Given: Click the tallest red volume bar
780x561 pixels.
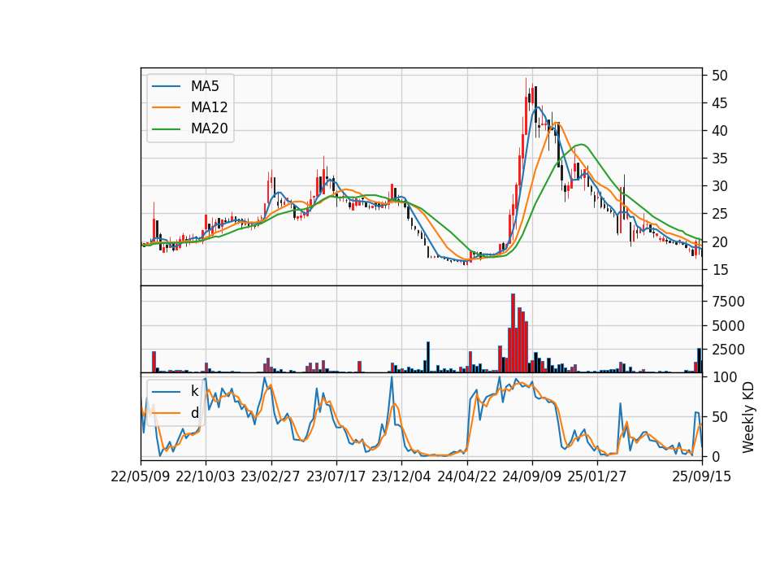Looking at the screenshot, I should tap(513, 333).
